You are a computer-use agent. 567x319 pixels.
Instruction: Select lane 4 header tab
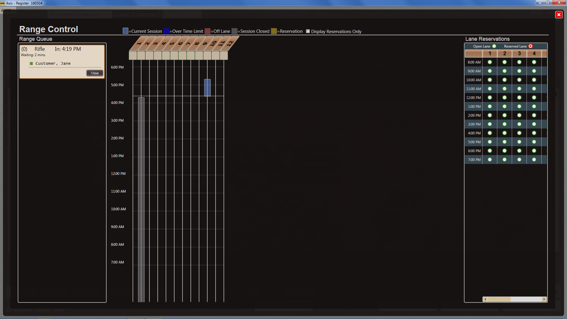(x=164, y=44)
